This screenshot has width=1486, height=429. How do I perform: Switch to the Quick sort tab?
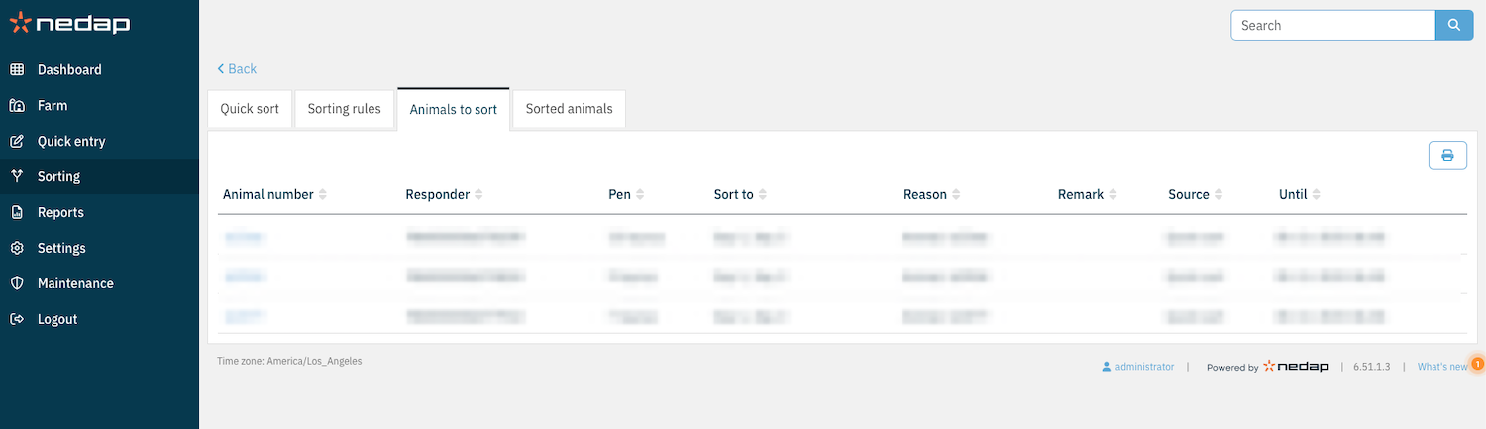tap(250, 109)
